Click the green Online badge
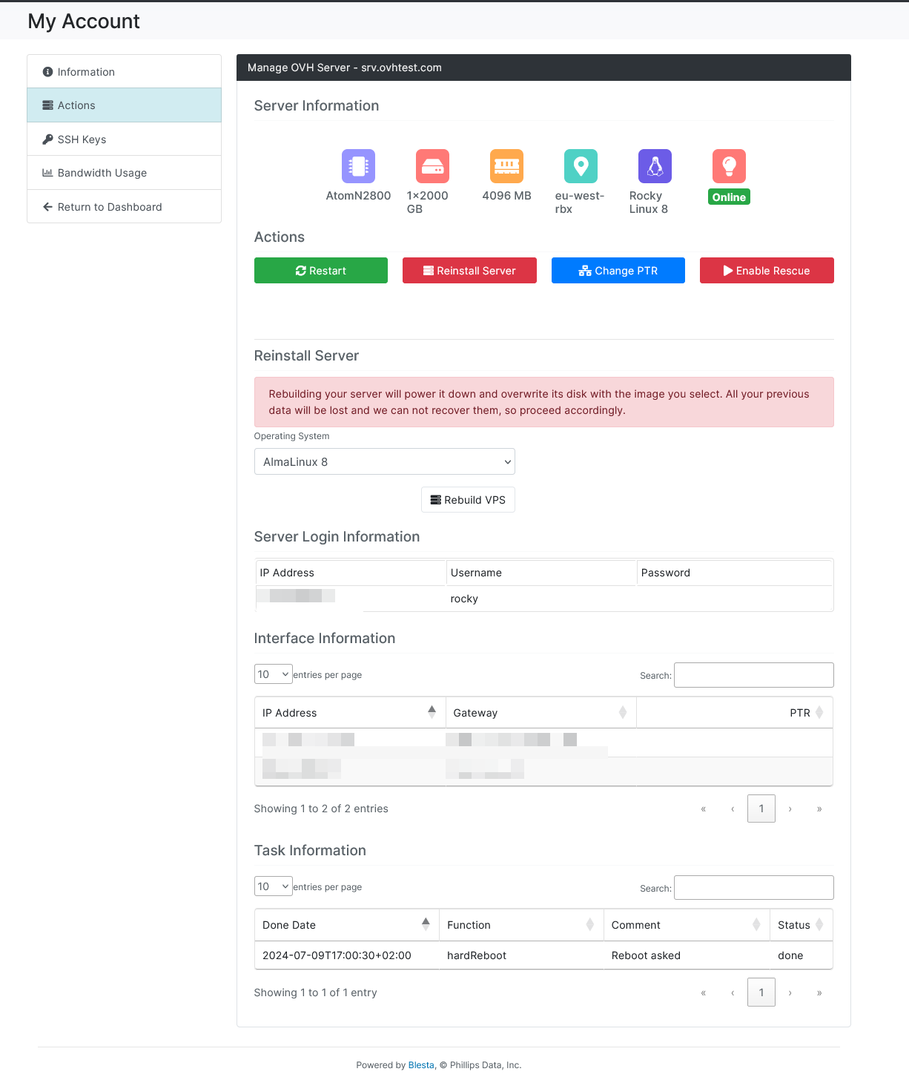909x1083 pixels. [x=729, y=197]
